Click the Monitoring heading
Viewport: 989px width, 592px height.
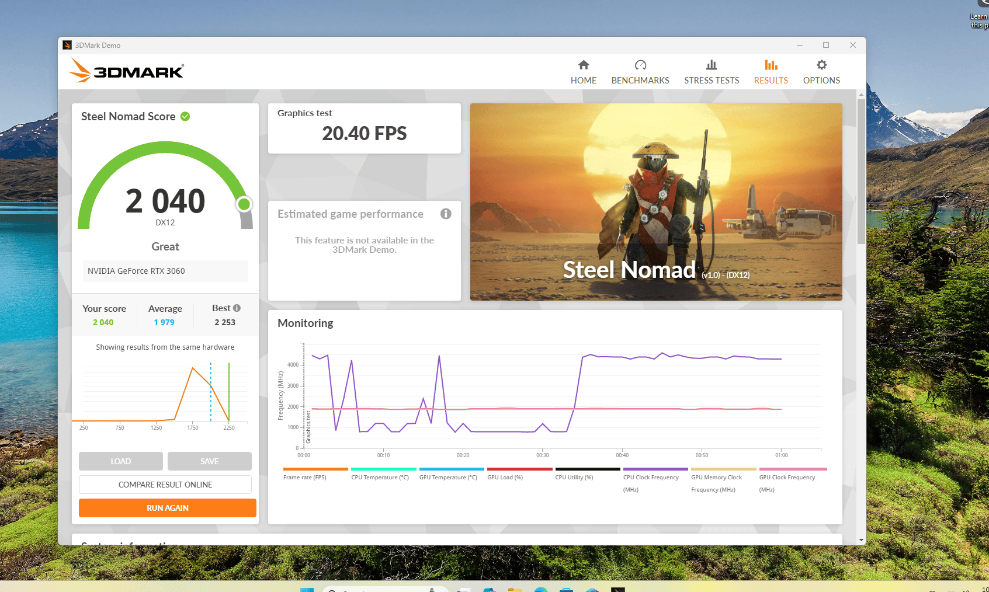(306, 323)
